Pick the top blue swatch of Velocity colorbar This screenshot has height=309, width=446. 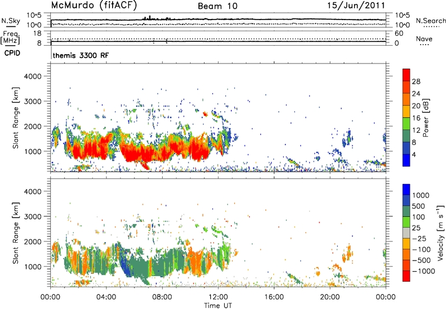click(406, 190)
